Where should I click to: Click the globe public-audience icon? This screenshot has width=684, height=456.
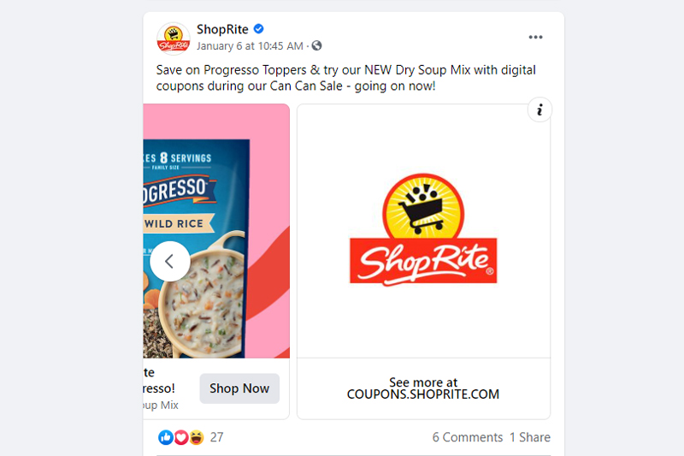pyautogui.click(x=316, y=46)
